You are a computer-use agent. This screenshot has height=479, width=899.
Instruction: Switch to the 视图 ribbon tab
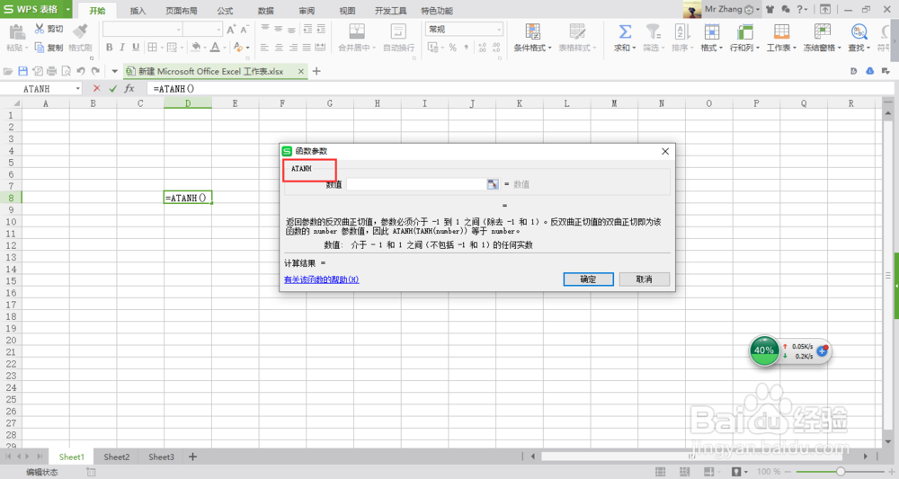point(347,11)
